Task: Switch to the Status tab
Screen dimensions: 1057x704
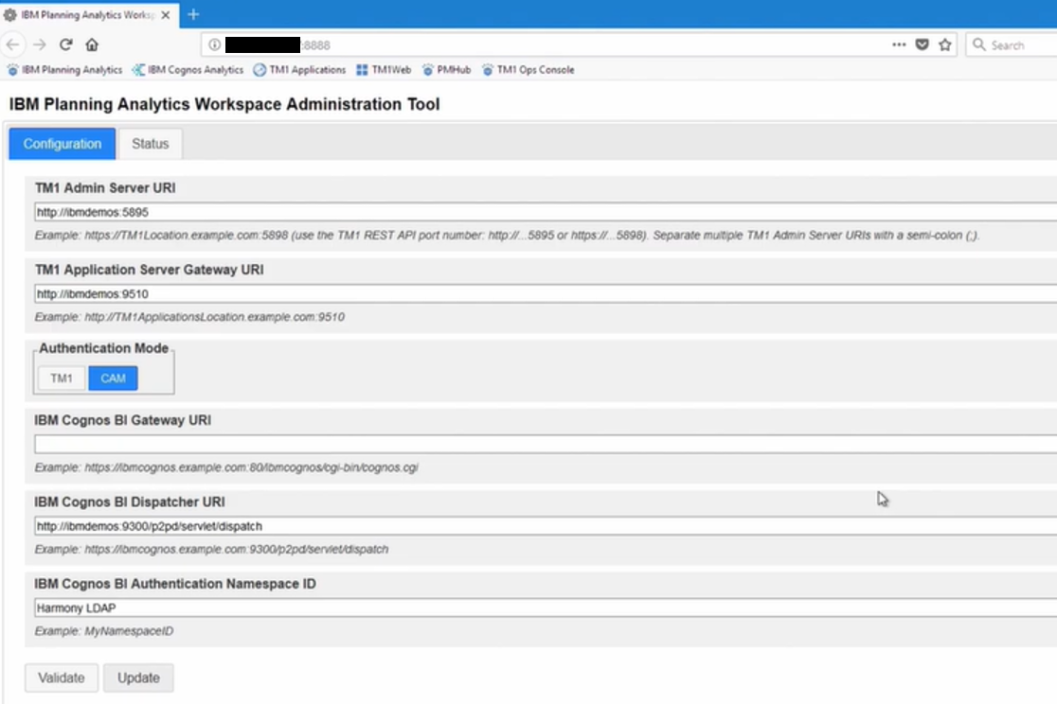Action: pyautogui.click(x=151, y=144)
